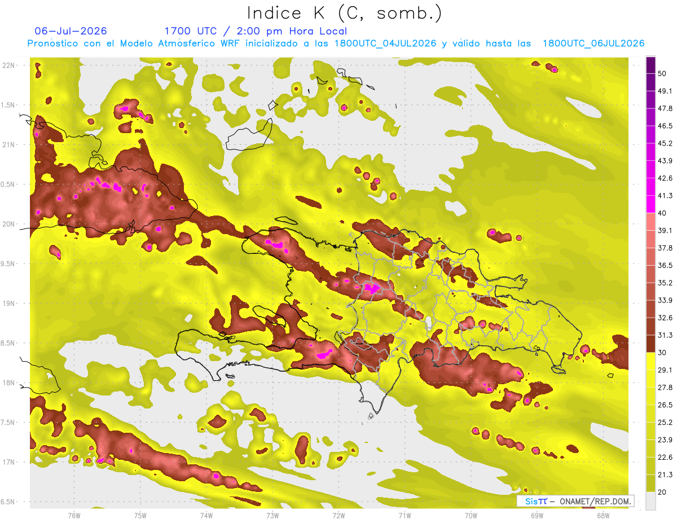Image resolution: width=677 pixels, height=523 pixels.
Task: Click the "32.6" color scale value
Action: [x=665, y=318]
